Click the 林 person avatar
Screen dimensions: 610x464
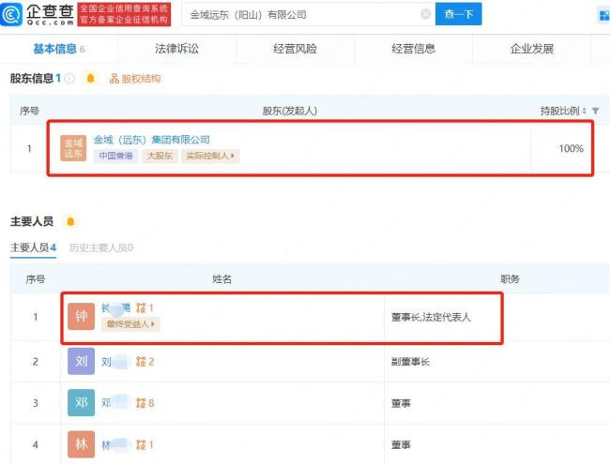click(81, 445)
